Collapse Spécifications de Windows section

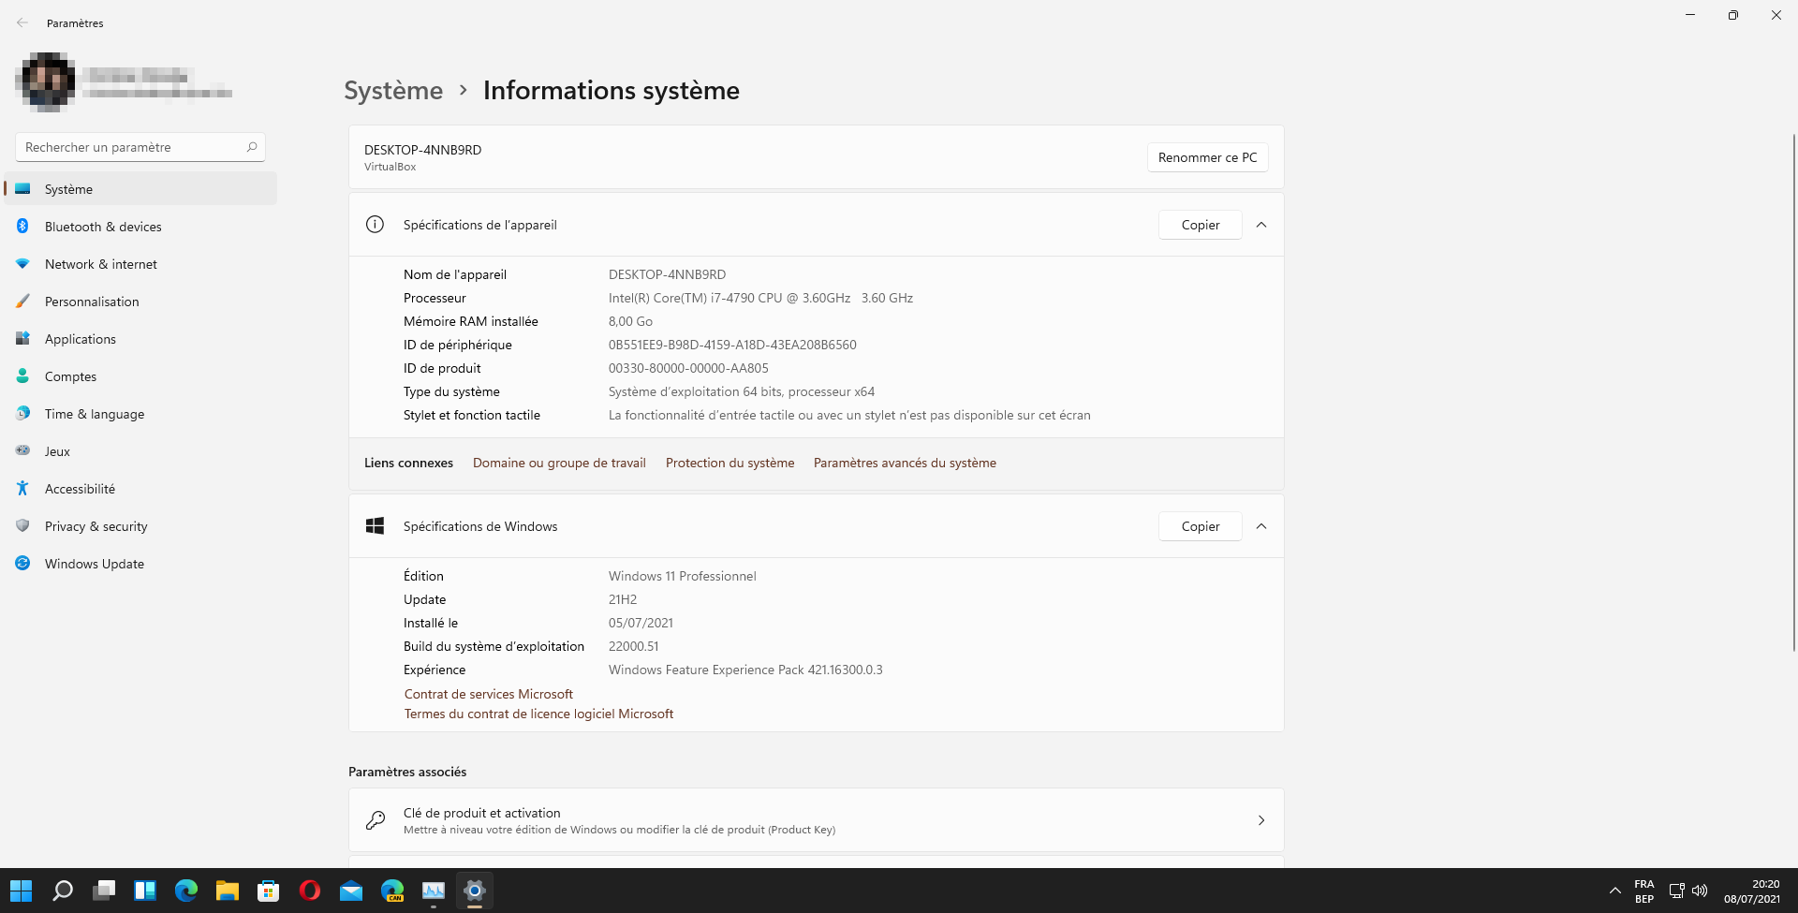click(1261, 526)
